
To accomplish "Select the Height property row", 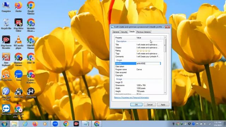I will 138,91.
